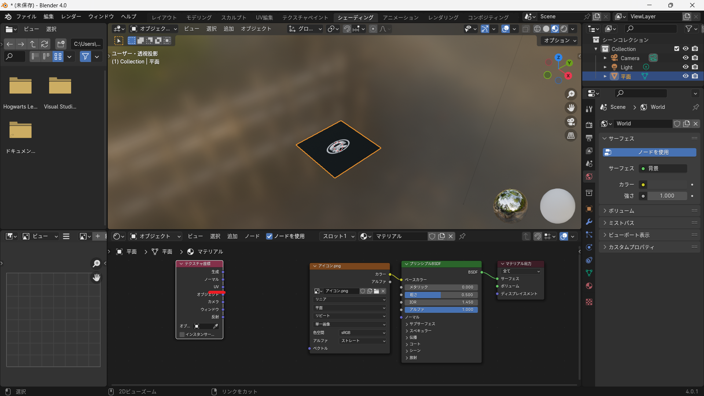This screenshot has height=396, width=704.
Task: Open the Material properties tab icon
Action: pos(589,286)
